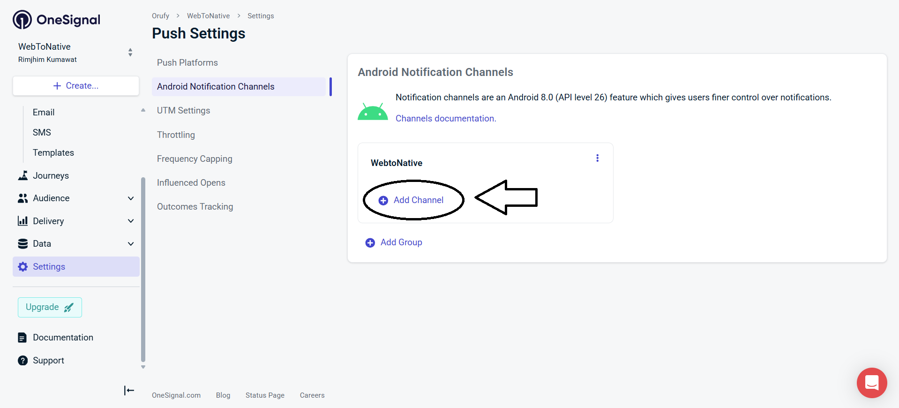Viewport: 899px width, 408px height.
Task: Click the Add Group plus icon
Action: (370, 242)
